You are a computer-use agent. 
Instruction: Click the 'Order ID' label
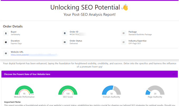point(74,32)
